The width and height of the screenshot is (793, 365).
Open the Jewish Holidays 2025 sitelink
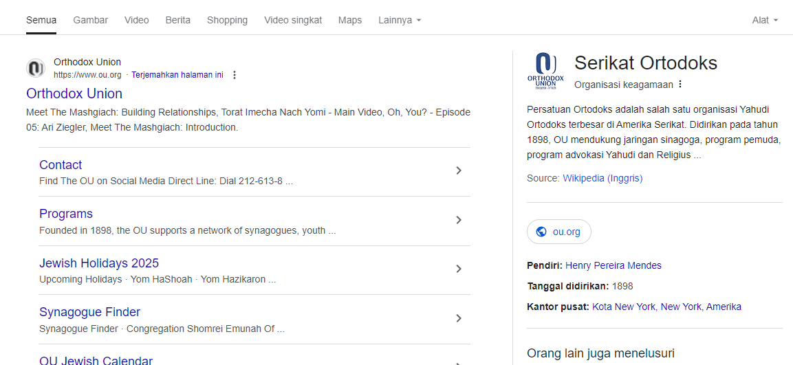pyautogui.click(x=99, y=263)
